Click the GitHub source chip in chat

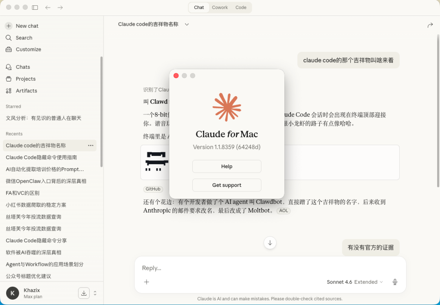(x=153, y=189)
